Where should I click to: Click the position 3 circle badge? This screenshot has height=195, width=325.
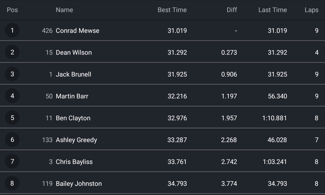[12, 74]
